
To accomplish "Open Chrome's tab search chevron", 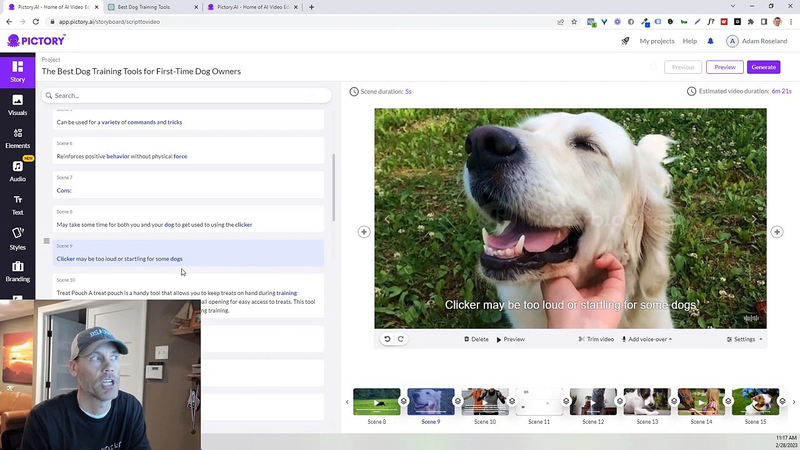I will tap(732, 7).
